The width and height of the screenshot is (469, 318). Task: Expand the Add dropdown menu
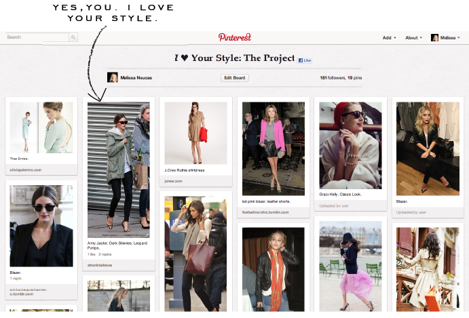[x=389, y=38]
